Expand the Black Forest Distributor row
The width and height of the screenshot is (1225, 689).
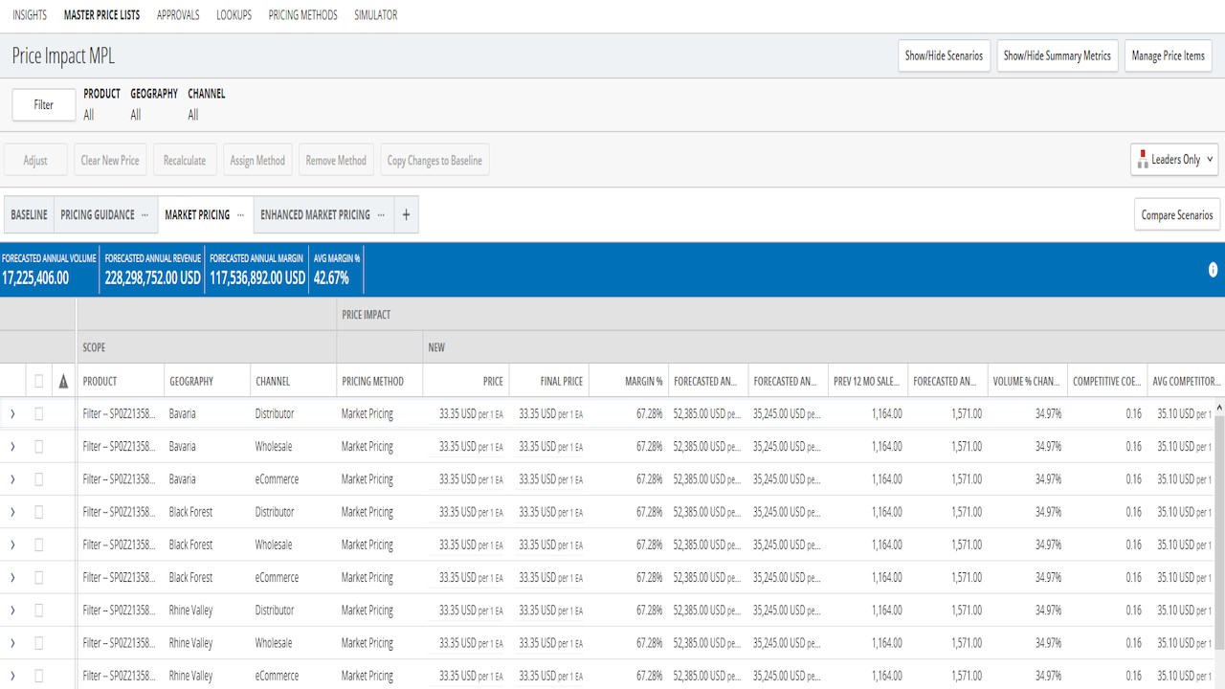click(12, 512)
